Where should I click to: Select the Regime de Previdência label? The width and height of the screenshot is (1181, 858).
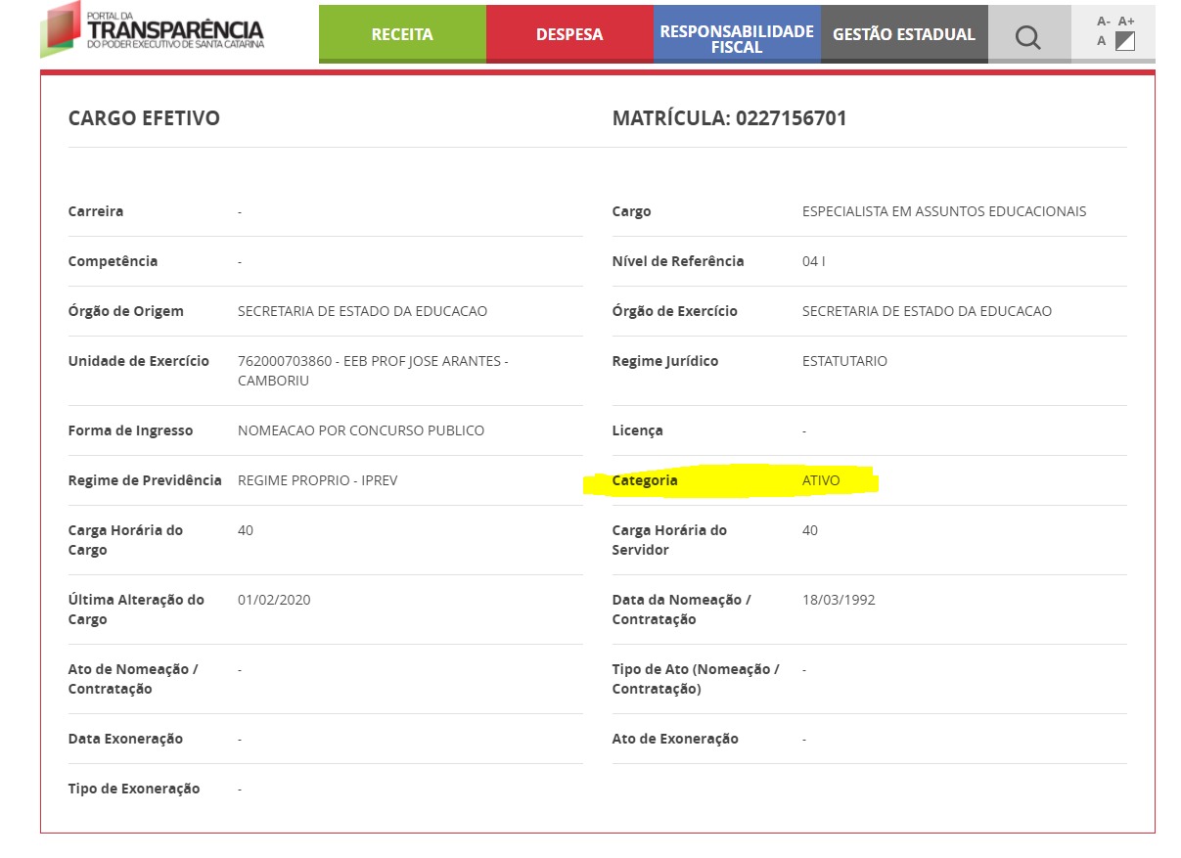(145, 480)
